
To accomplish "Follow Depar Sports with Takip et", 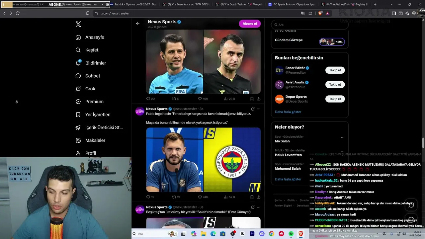I will [x=335, y=99].
